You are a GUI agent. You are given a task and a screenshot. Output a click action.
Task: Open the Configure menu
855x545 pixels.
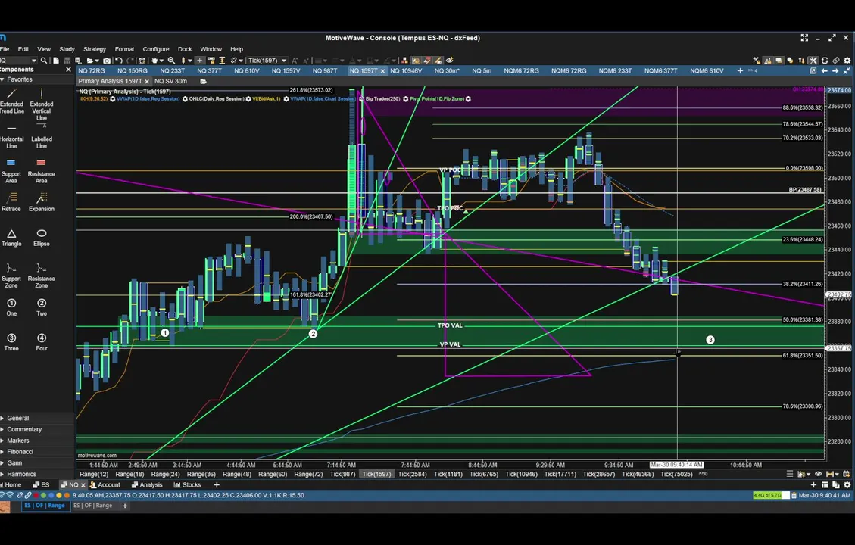(x=156, y=49)
